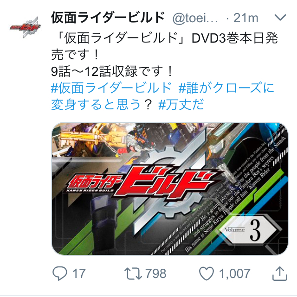The width and height of the screenshot is (297, 297).
Task: Retweet this post using the arrows icon
Action: pyautogui.click(x=133, y=273)
